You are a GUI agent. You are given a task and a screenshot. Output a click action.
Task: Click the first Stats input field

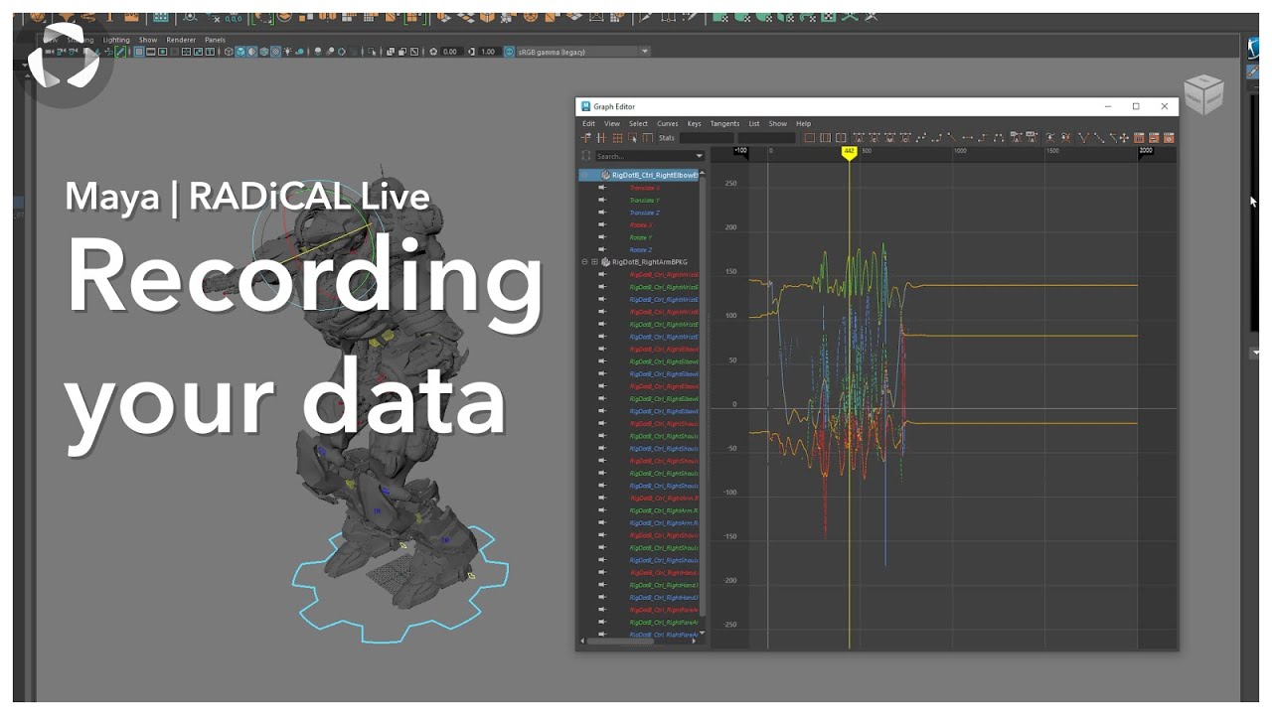[707, 137]
